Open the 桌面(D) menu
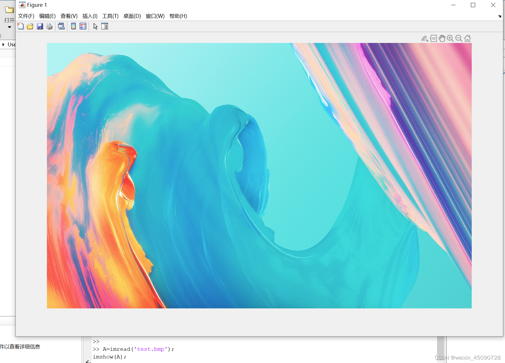The height and width of the screenshot is (363, 505). click(x=132, y=16)
